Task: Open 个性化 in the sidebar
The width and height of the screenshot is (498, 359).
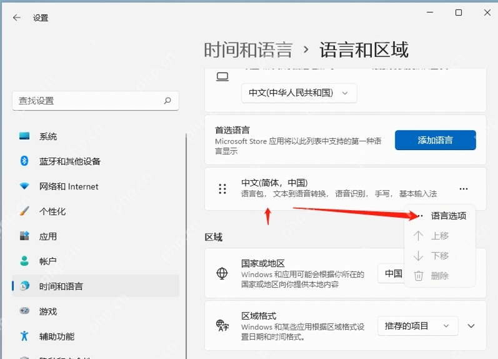Action: pyautogui.click(x=95, y=211)
